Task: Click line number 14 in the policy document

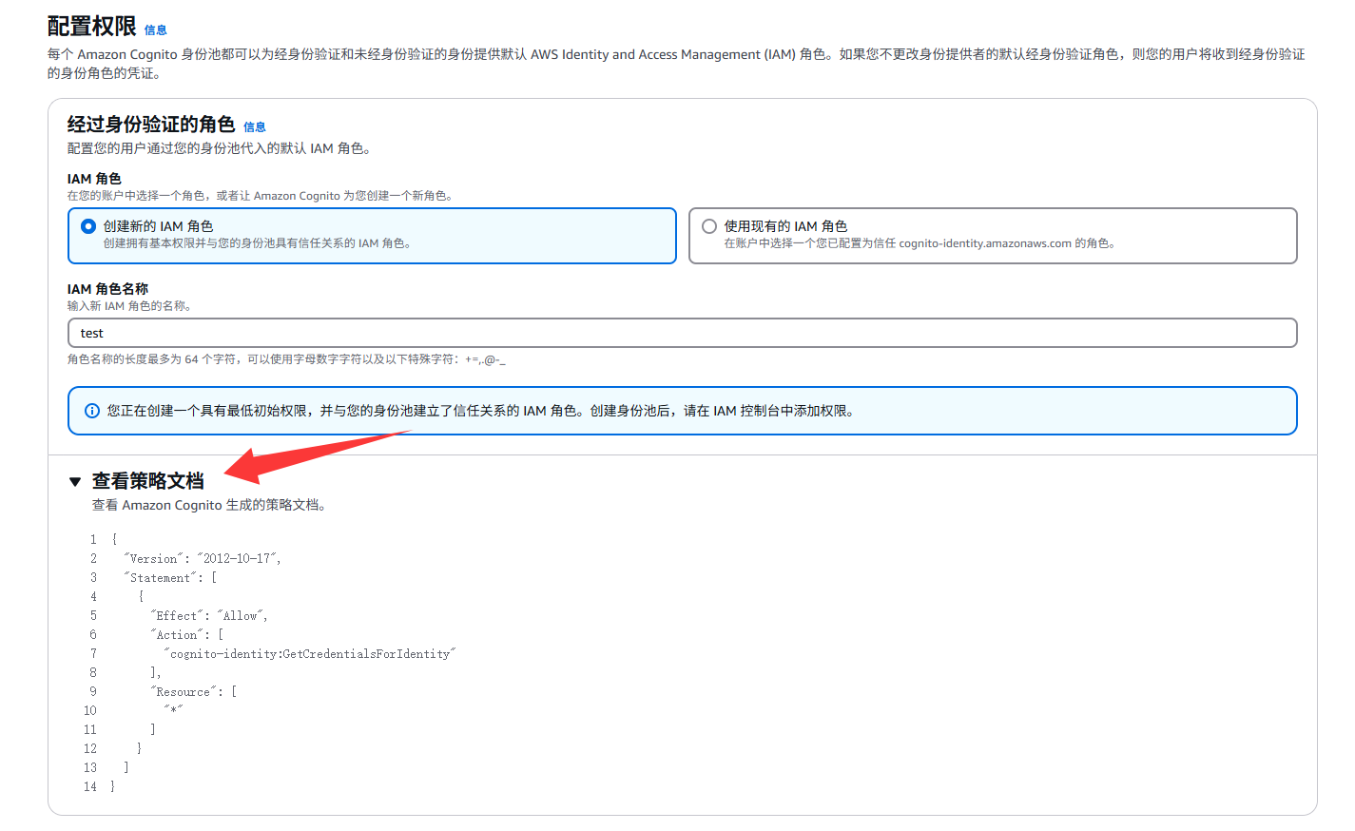Action: point(89,787)
